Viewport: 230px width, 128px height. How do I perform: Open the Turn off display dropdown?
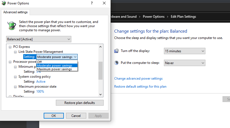click(184, 51)
